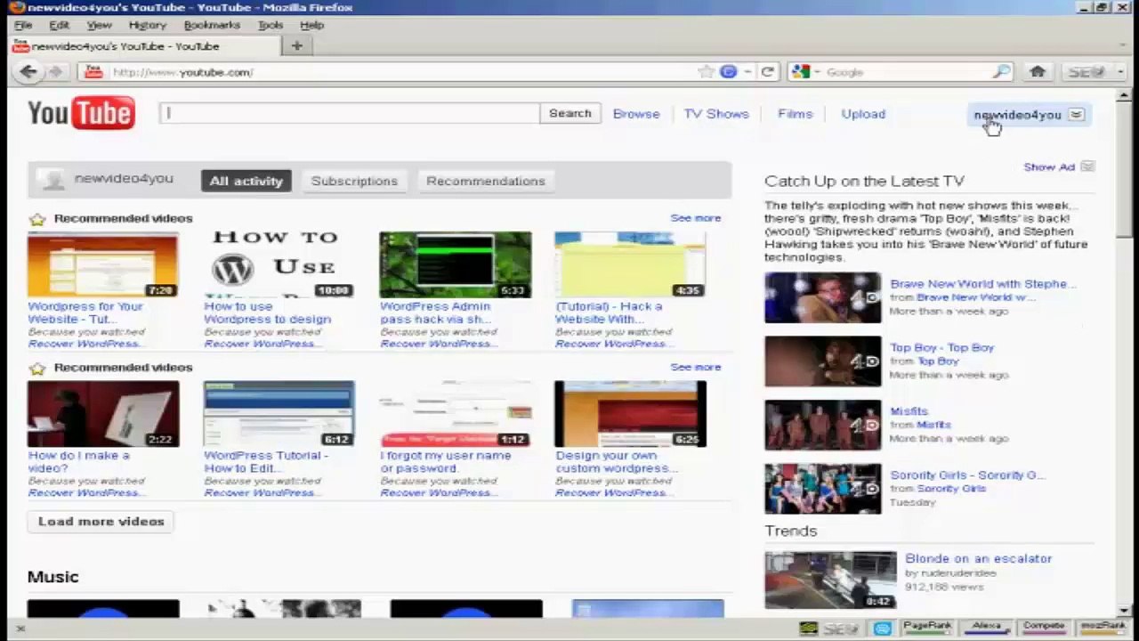Click the Show Ad link
Screen dimensions: 1139x641
(1049, 166)
